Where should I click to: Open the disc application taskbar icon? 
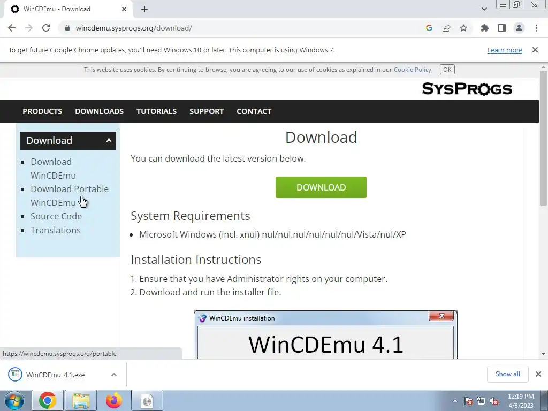[147, 400]
